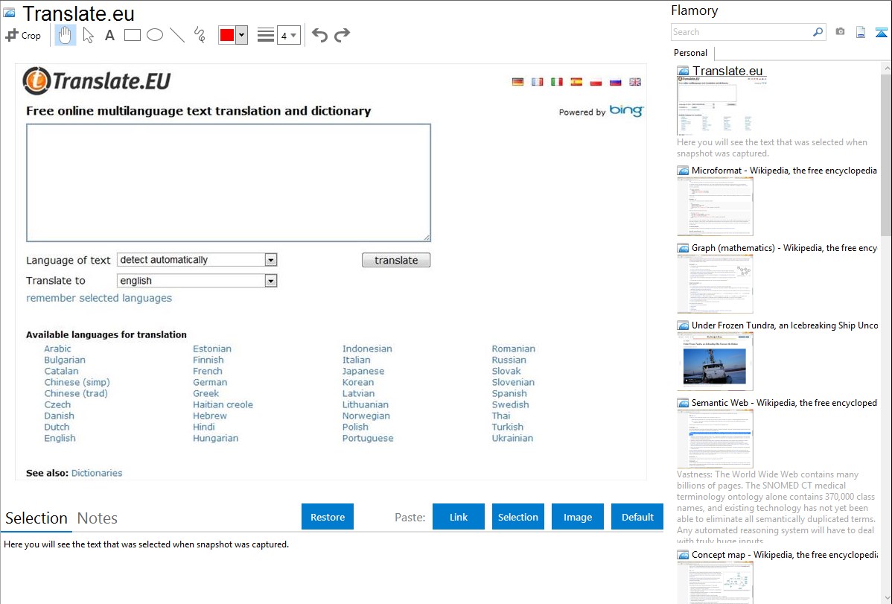Click the Chinese (simp) language link

coord(77,383)
